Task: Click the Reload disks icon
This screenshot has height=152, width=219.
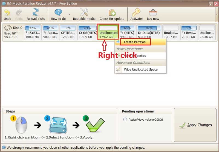Action: coord(36,12)
